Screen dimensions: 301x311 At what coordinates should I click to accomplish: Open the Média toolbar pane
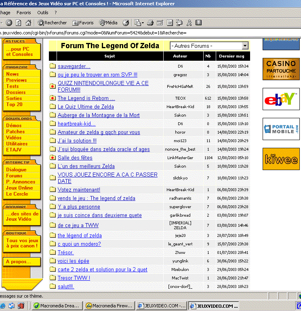(x=108, y=23)
